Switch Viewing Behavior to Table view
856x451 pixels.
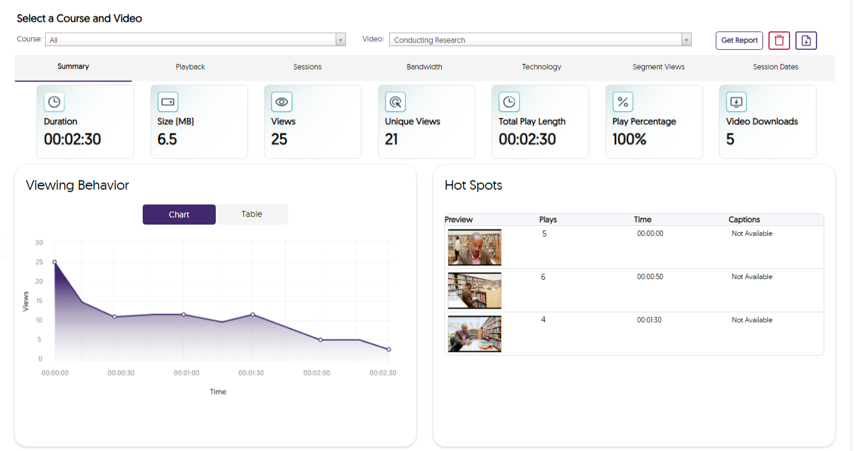[x=251, y=214]
